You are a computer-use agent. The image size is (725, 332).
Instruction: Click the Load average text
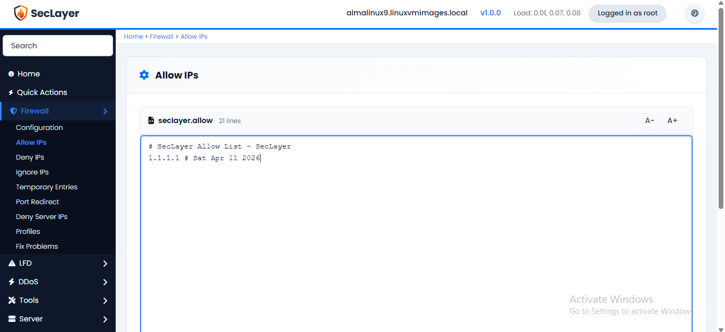(547, 13)
